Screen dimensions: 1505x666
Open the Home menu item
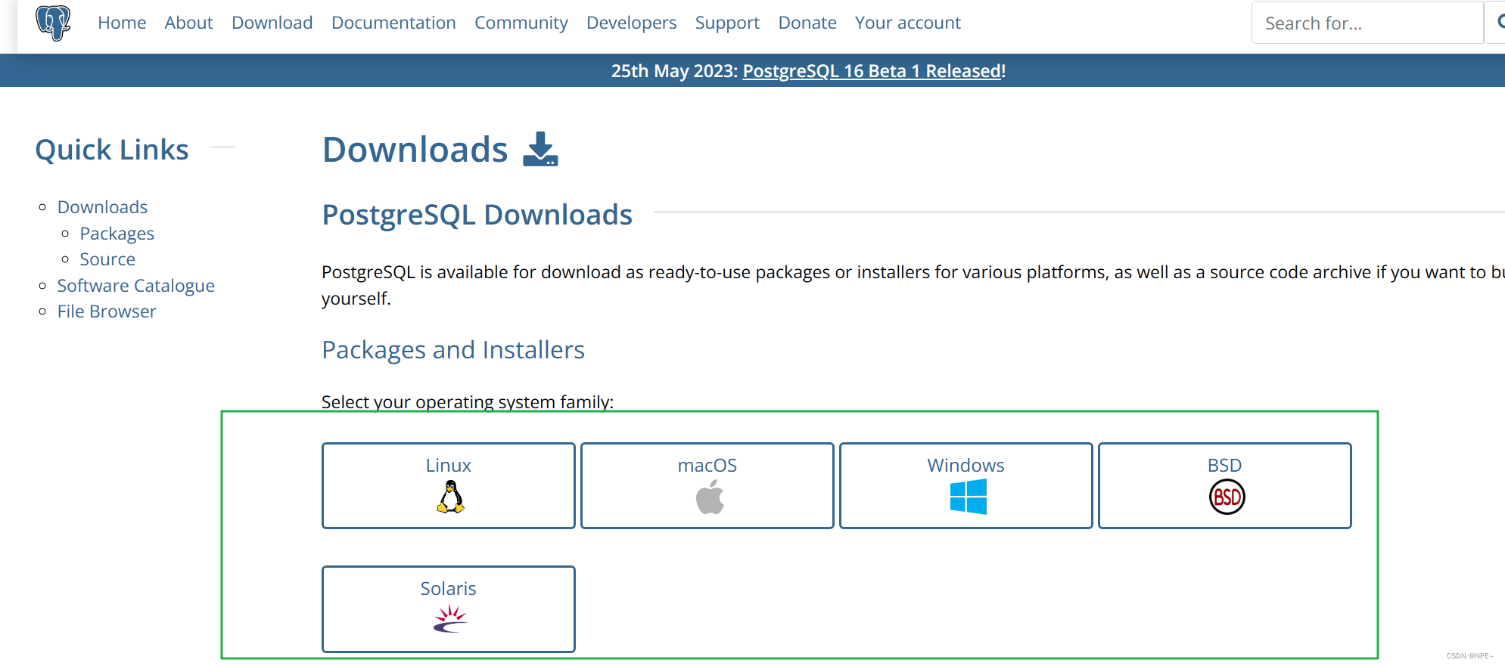[122, 23]
